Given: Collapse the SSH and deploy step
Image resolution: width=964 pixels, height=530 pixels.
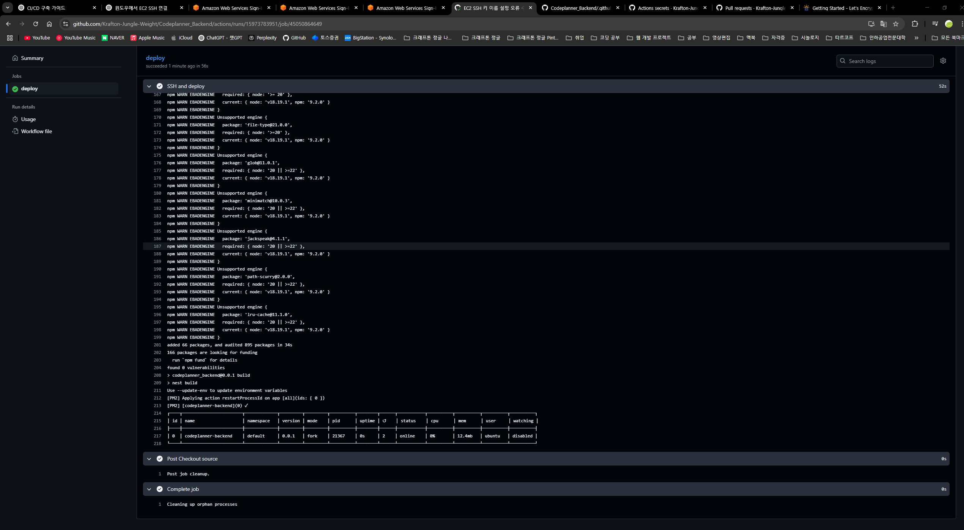Looking at the screenshot, I should (x=149, y=86).
